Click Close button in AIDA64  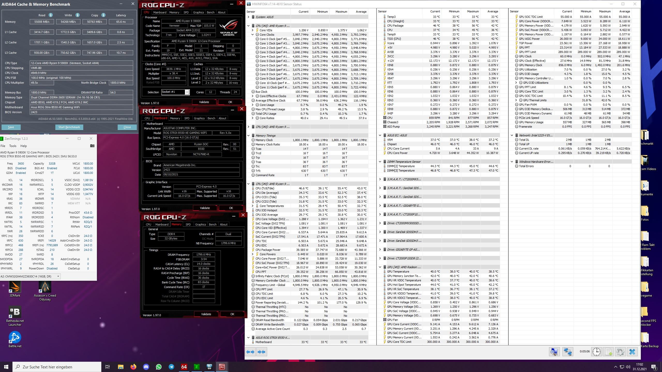(127, 127)
